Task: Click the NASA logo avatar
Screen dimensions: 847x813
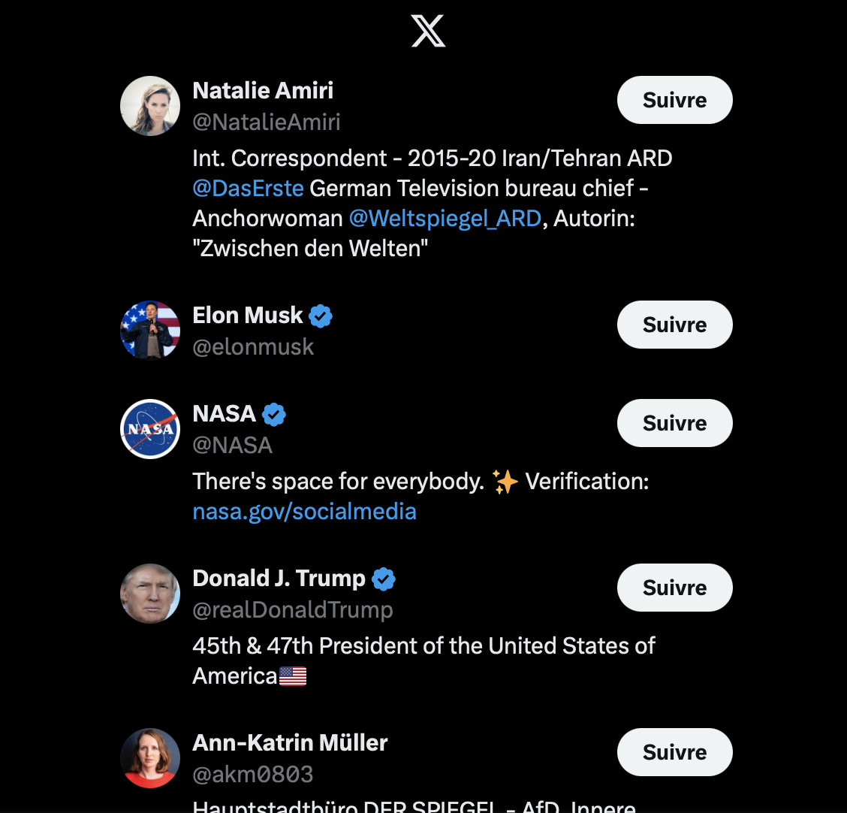Action: coord(150,429)
